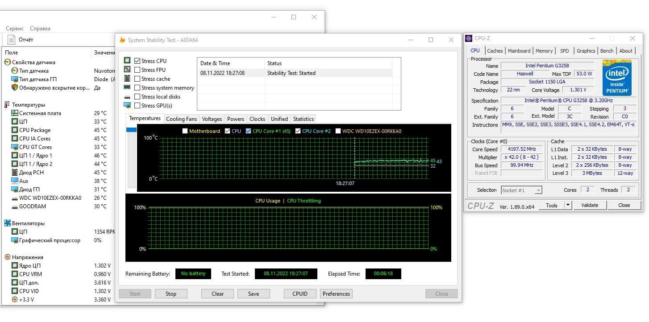Click Температуры thermometer icon
This screenshot has width=649, height=322.
tap(8, 105)
